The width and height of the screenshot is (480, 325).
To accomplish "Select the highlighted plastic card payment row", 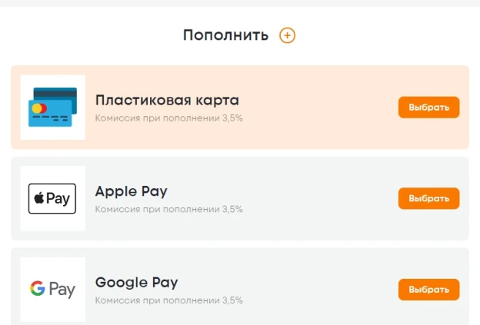I will click(x=240, y=108).
